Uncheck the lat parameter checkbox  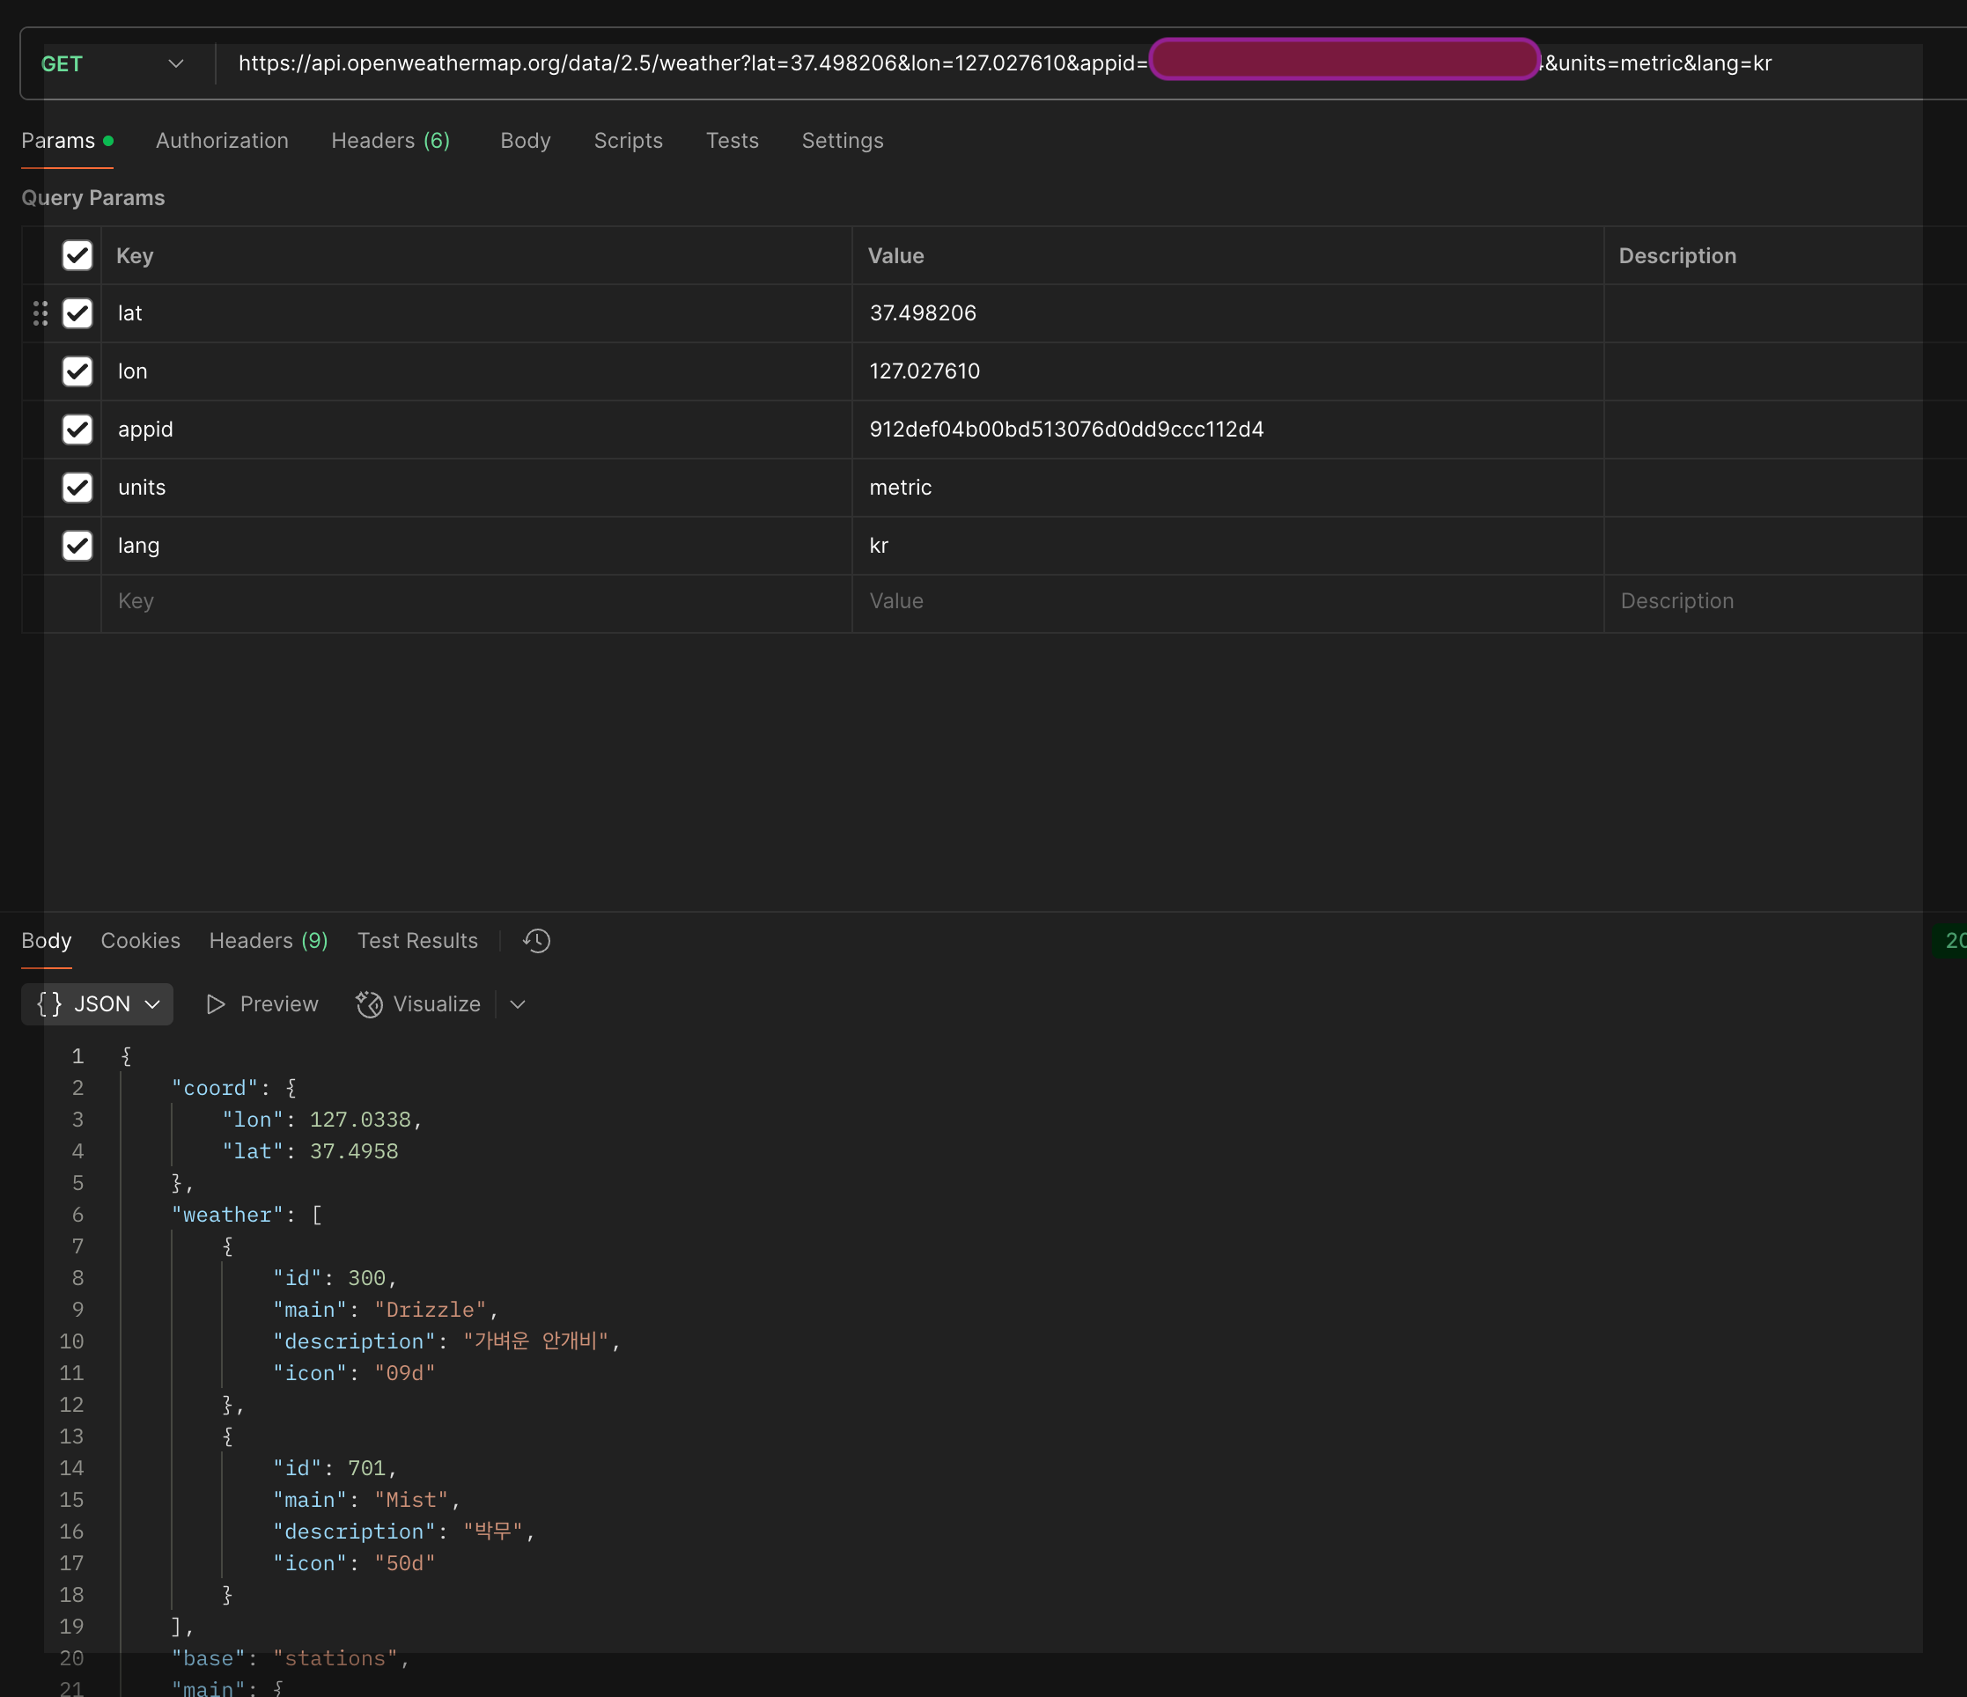coord(77,313)
